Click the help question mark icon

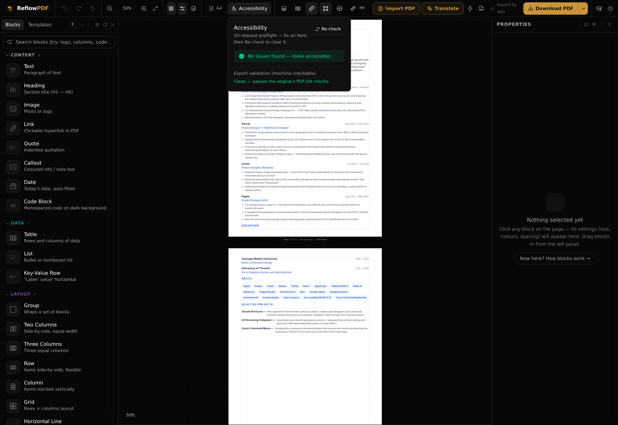coord(72,25)
